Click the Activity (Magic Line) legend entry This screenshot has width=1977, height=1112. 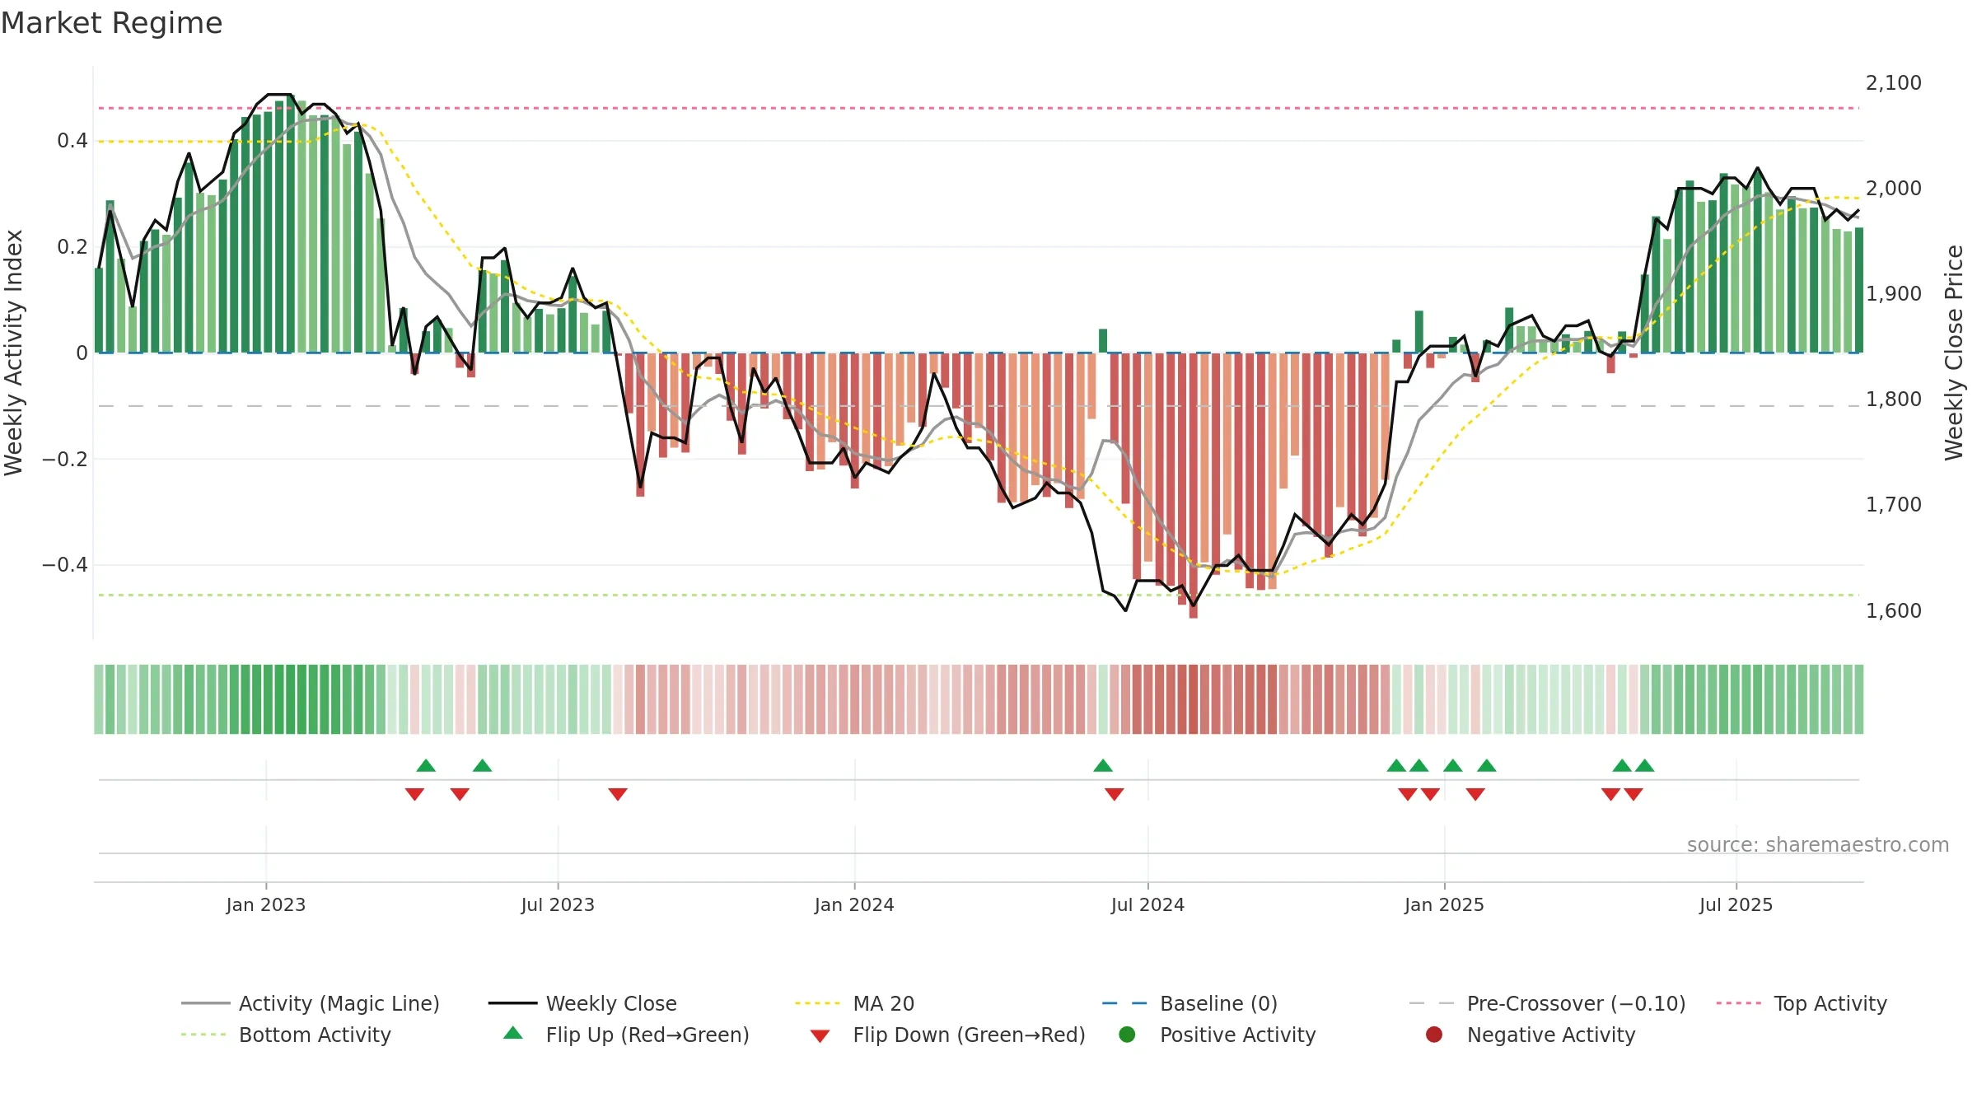click(x=311, y=1003)
